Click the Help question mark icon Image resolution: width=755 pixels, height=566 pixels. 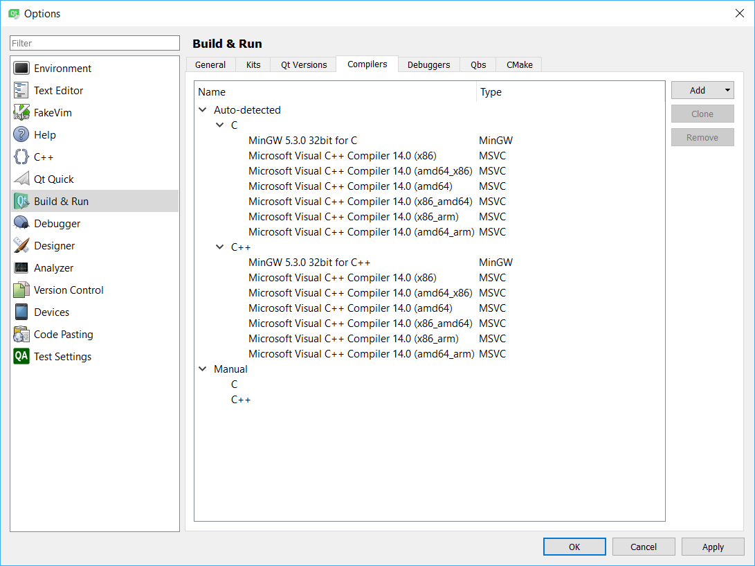[21, 134]
